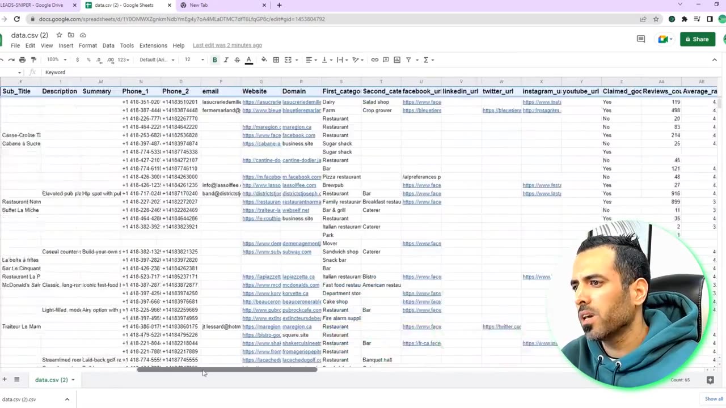Viewport: 726px width, 408px height.
Task: Open the zoom 100% dropdown
Action: click(x=57, y=59)
